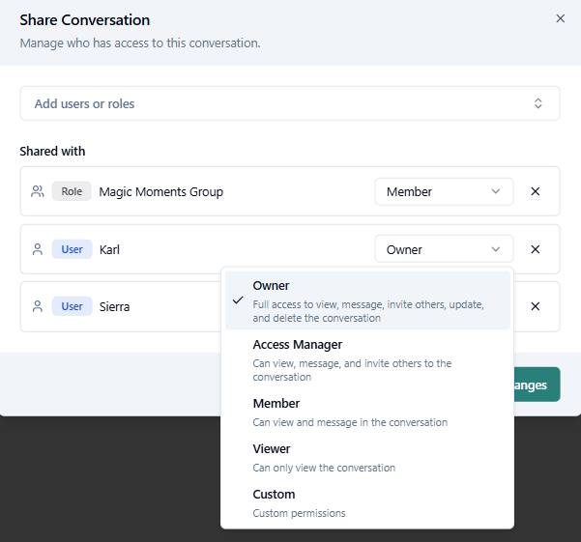This screenshot has width=581, height=542.
Task: Expand the Add users selector chevron arrows
Action: (538, 103)
